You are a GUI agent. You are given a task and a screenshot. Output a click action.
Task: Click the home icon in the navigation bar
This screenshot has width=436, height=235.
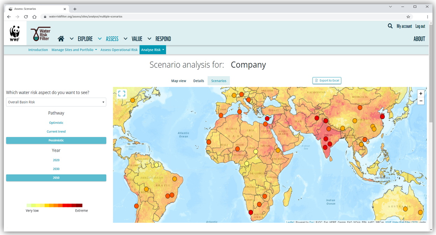(x=61, y=38)
